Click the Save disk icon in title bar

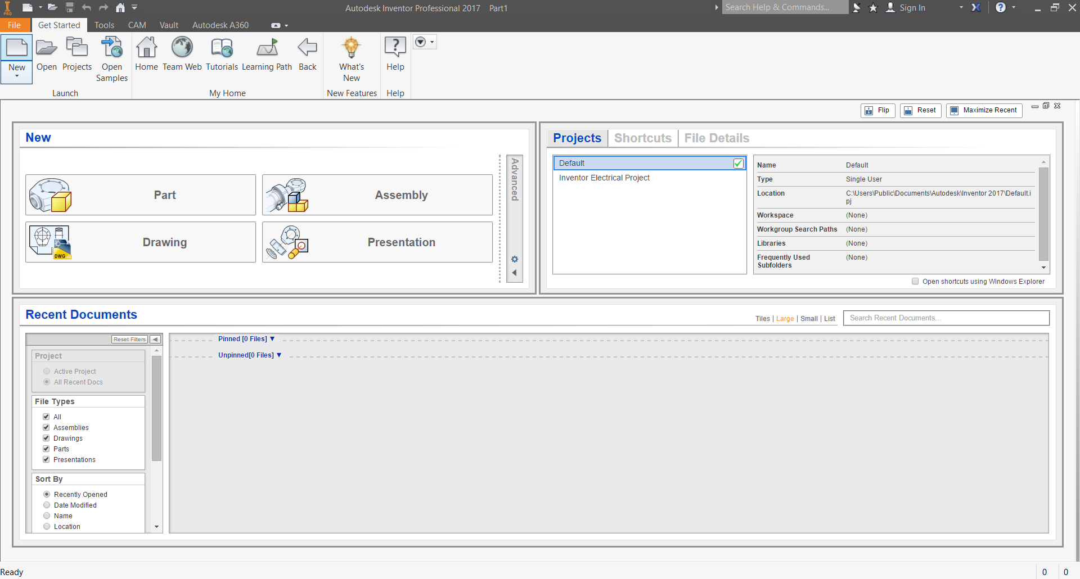click(70, 7)
